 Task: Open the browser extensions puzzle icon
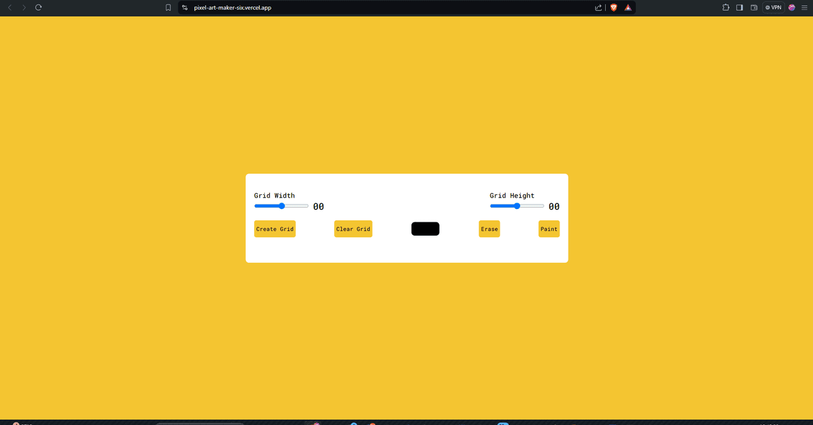coord(726,8)
